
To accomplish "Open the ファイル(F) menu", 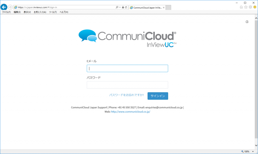I will coord(6,12).
